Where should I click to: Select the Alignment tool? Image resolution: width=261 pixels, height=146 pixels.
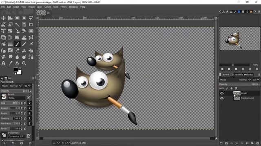tap(10, 18)
